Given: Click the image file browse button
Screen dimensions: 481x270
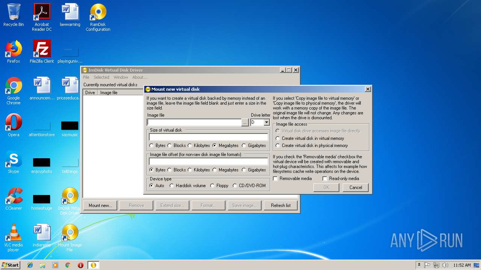Looking at the screenshot, I should tap(245, 123).
